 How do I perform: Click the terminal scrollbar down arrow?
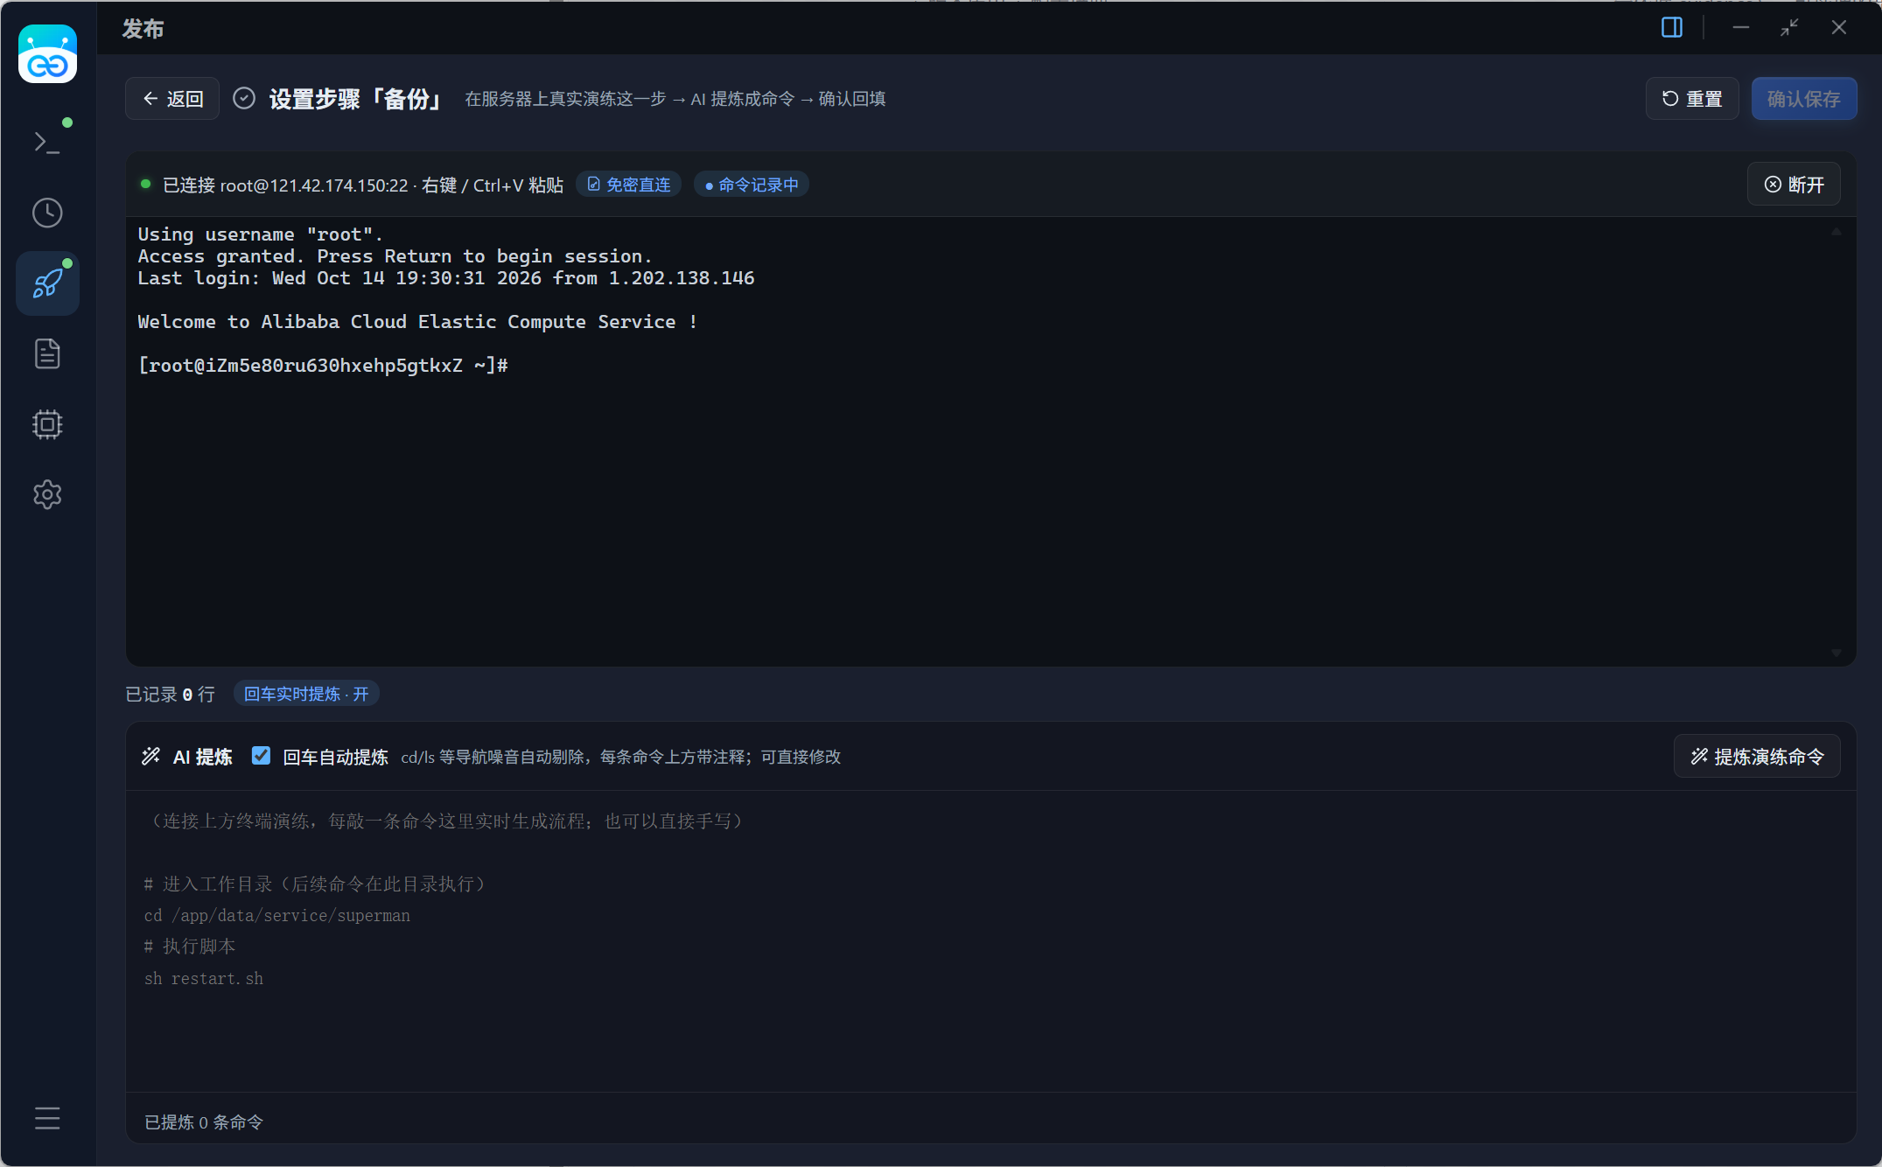(1837, 653)
